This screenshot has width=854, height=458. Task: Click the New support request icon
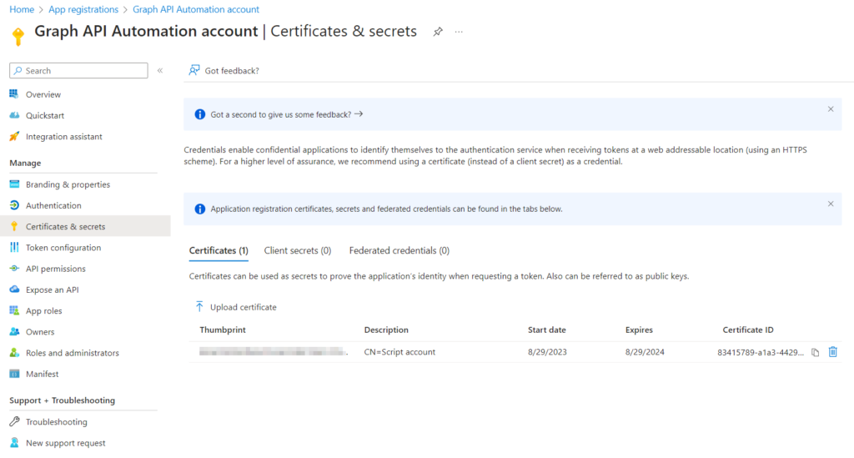pyautogui.click(x=14, y=443)
